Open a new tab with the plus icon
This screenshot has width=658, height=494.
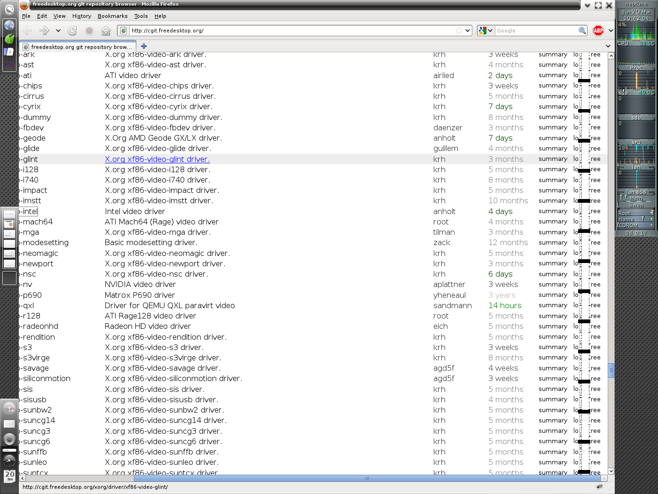click(144, 46)
